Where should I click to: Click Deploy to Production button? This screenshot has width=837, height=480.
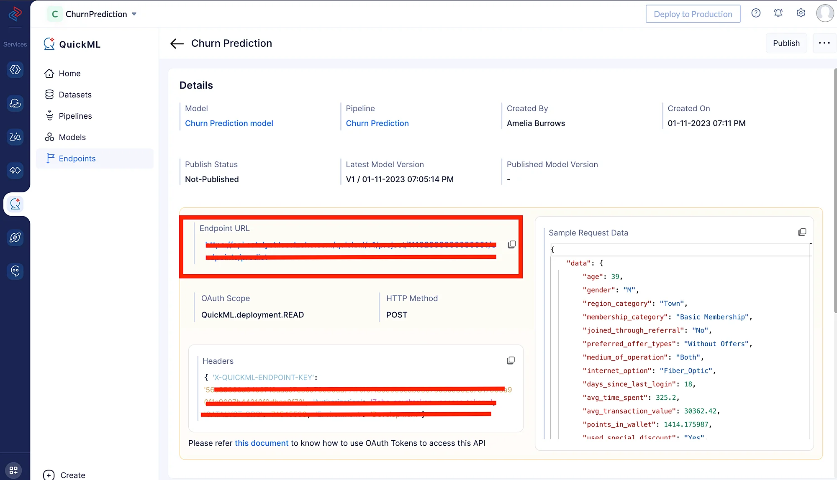(693, 14)
